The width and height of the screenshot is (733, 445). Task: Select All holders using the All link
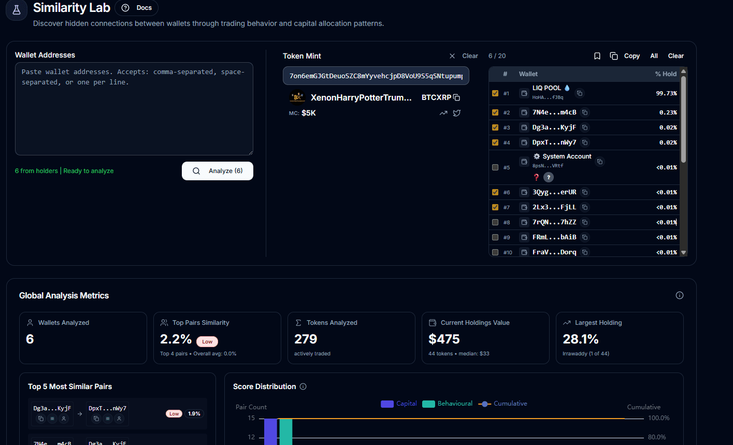point(654,55)
